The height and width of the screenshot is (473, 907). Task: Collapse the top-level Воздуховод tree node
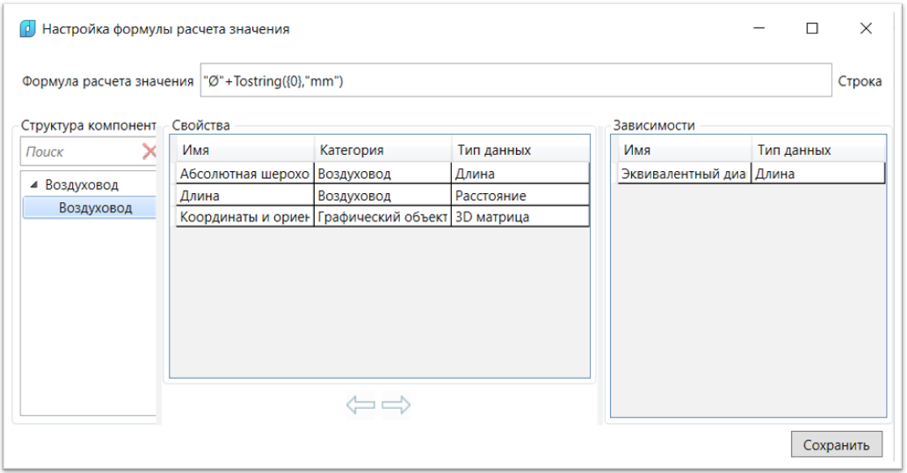click(34, 185)
